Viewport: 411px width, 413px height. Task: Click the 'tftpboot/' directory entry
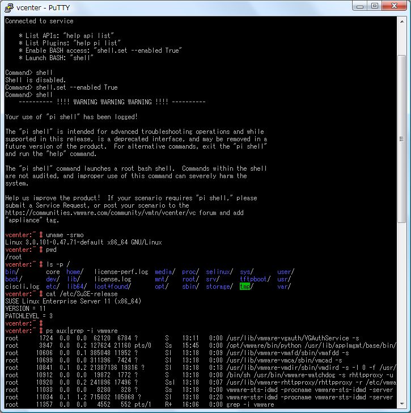click(255, 279)
